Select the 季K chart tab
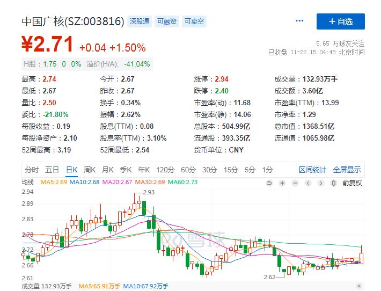The width and height of the screenshot is (381, 291). pyautogui.click(x=126, y=170)
